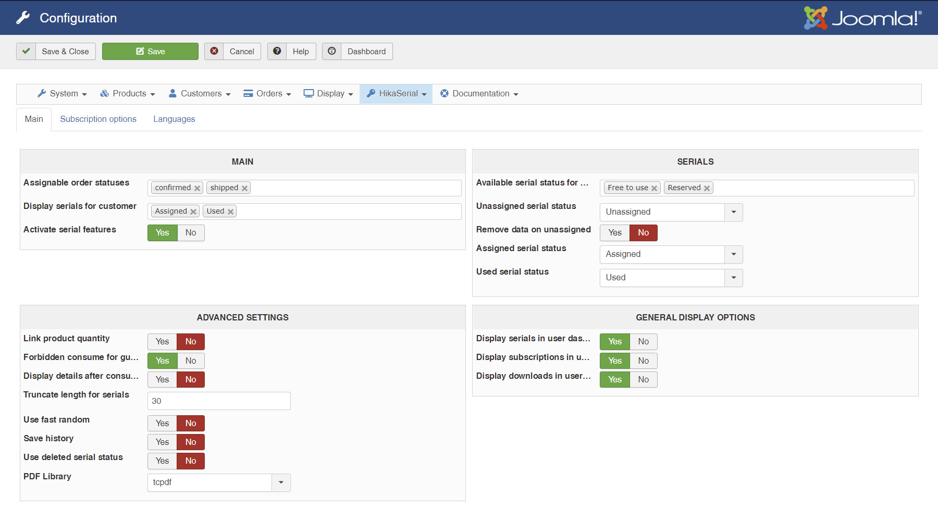Remove the 'confirmed' order status tag

(x=198, y=188)
